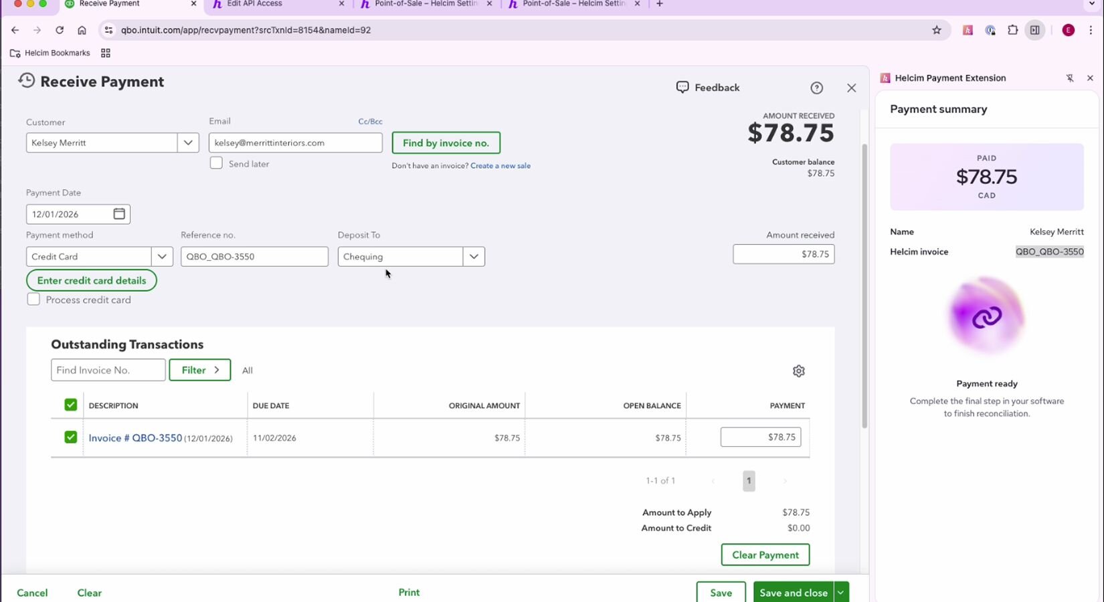
Task: Enable the Send later checkbox
Action: [216, 163]
